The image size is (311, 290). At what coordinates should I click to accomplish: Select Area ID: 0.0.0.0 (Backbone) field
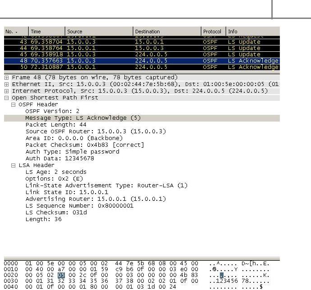(74, 138)
